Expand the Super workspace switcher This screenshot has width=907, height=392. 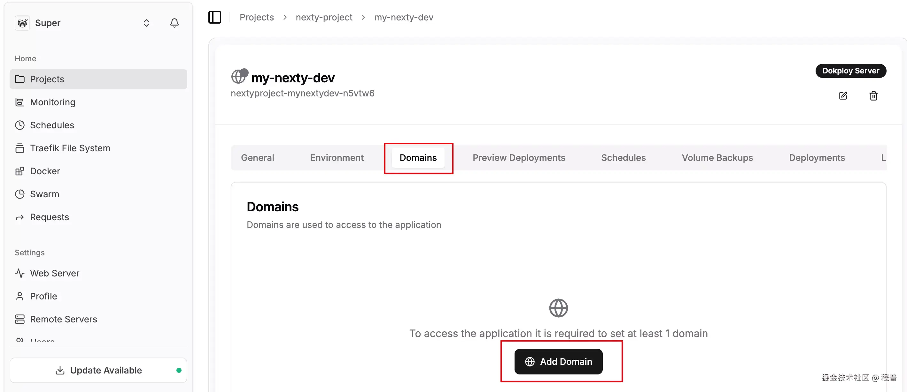[147, 22]
